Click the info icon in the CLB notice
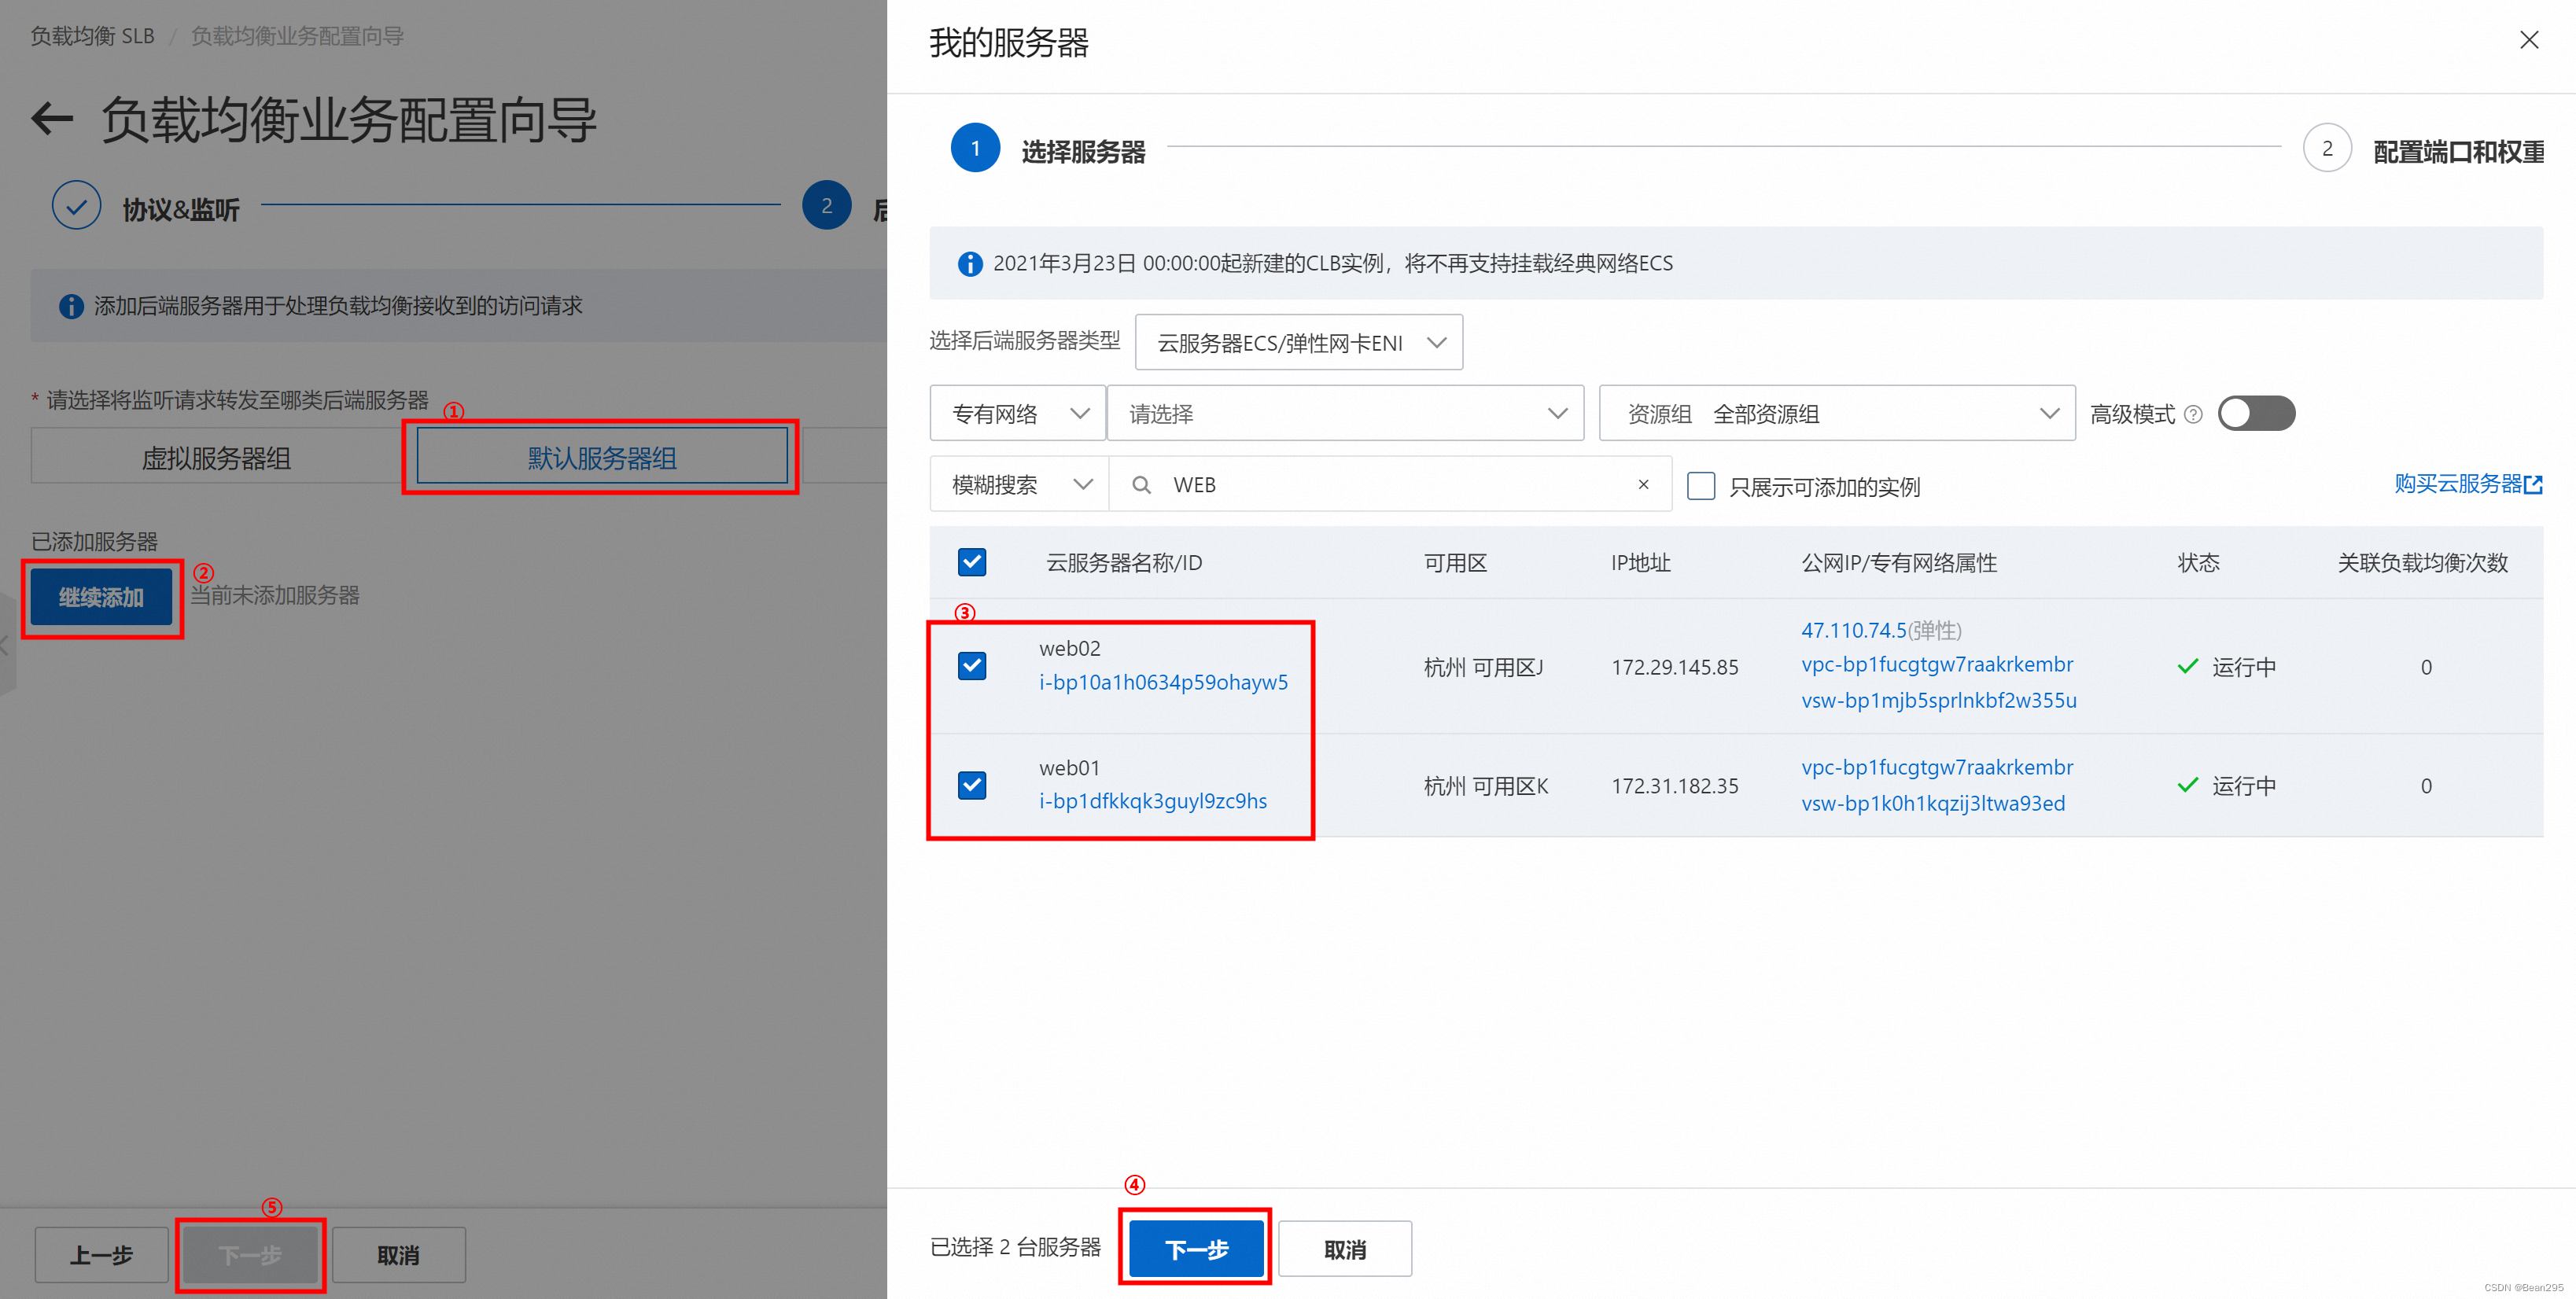This screenshot has width=2576, height=1299. click(969, 264)
